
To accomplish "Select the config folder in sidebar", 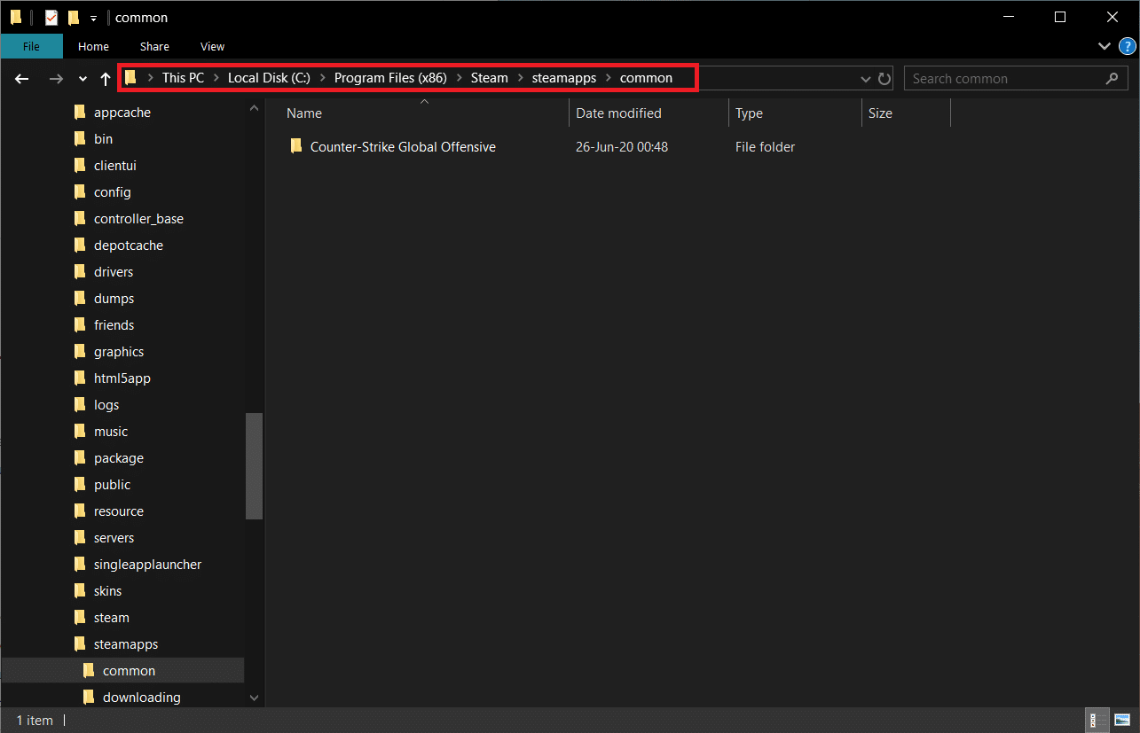I will (113, 192).
